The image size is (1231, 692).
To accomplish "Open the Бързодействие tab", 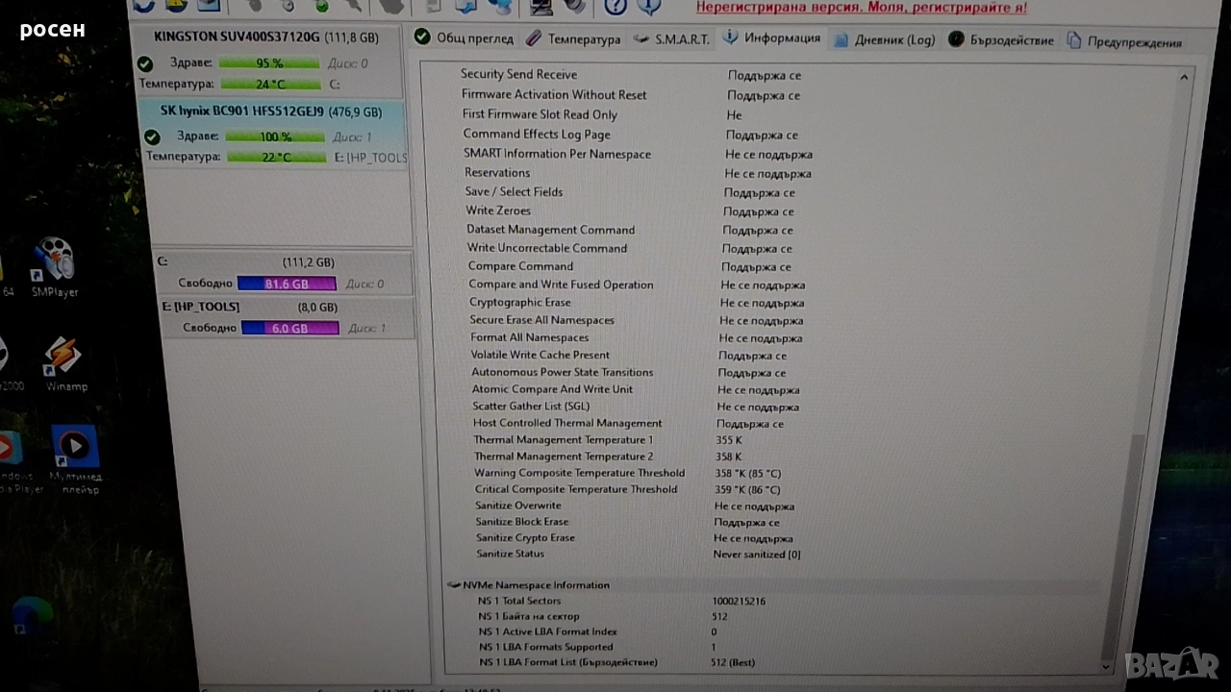I will coord(1000,40).
